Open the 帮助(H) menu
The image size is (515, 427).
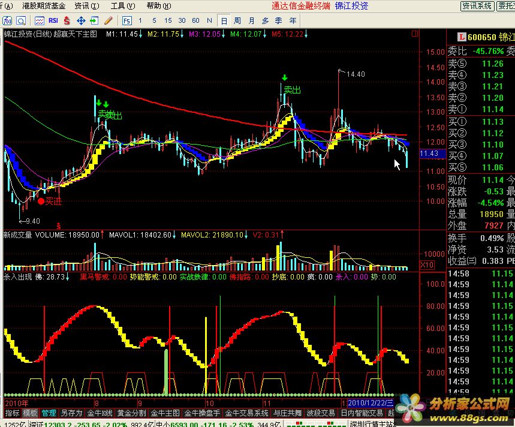tap(159, 6)
